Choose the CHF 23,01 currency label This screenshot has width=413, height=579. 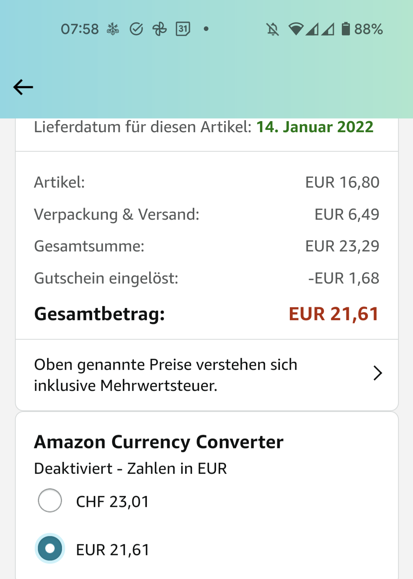tap(112, 501)
